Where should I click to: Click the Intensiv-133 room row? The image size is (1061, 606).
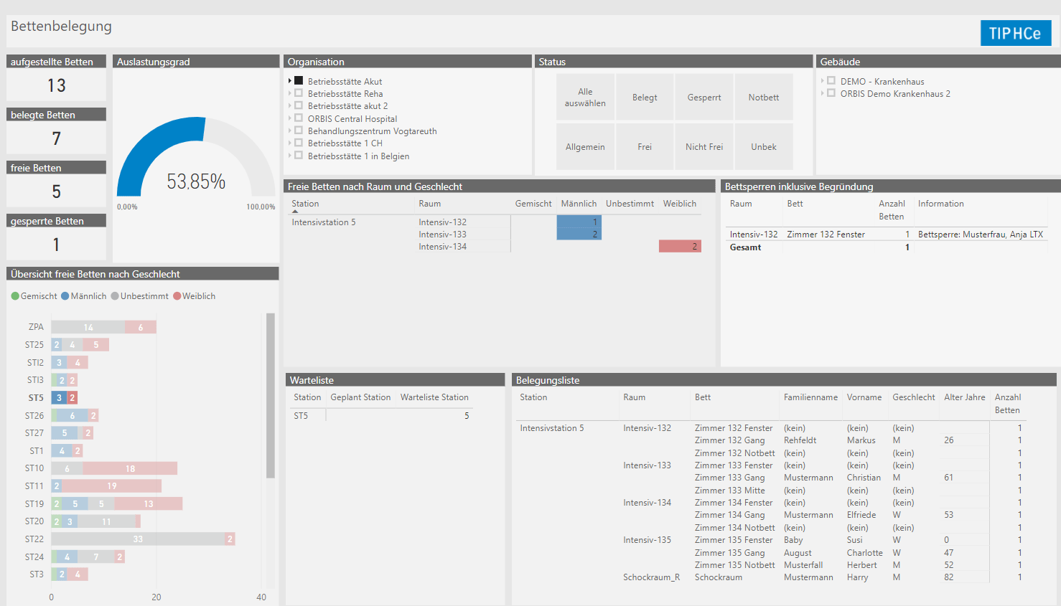pyautogui.click(x=443, y=235)
